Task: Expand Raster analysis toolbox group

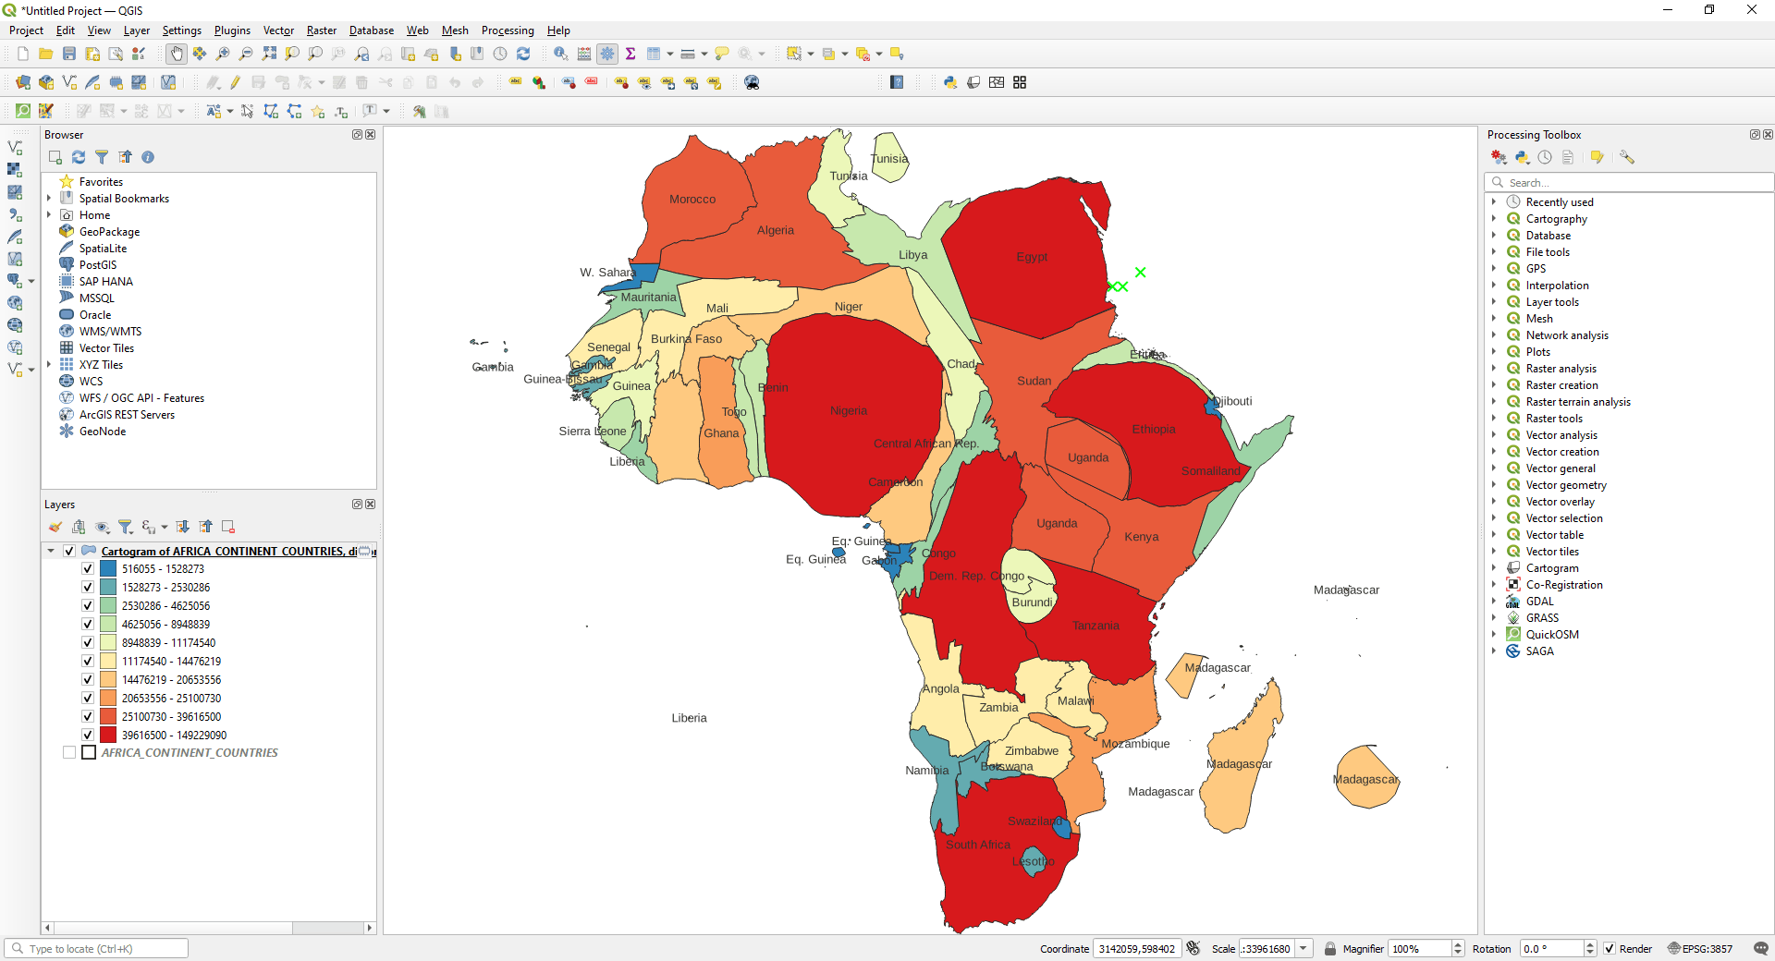Action: click(x=1494, y=369)
